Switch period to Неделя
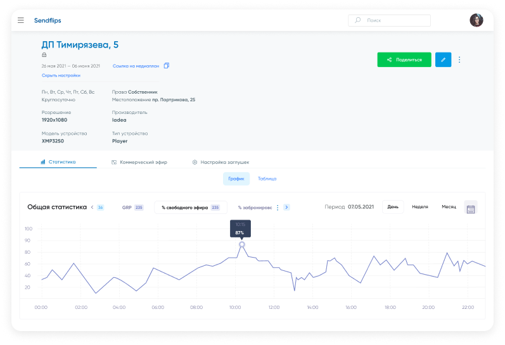Image resolution: width=505 pixels, height=345 pixels. [420, 207]
